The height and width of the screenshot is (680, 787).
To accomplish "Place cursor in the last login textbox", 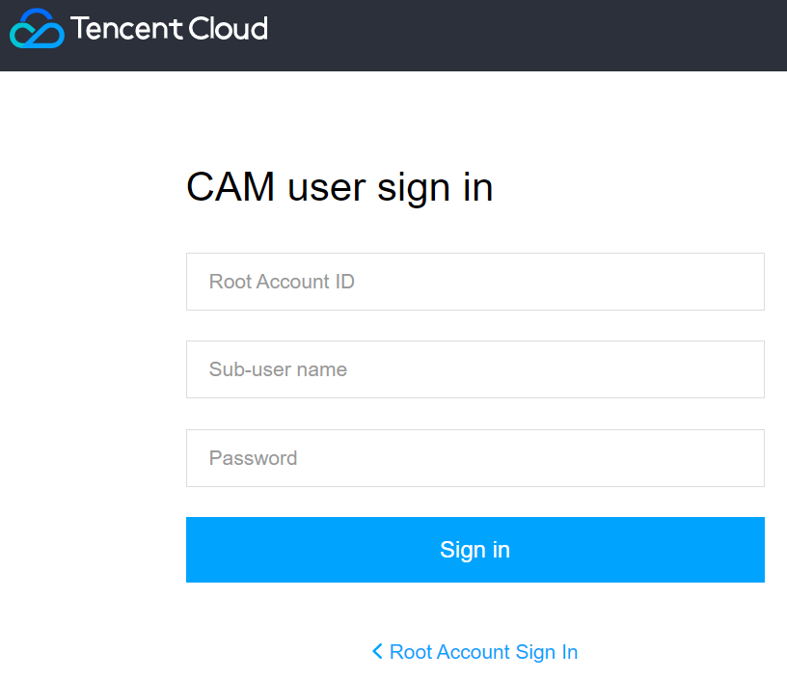I will 475,458.
